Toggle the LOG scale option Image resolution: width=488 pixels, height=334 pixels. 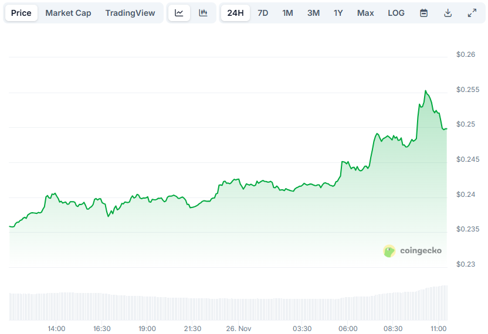pyautogui.click(x=396, y=13)
